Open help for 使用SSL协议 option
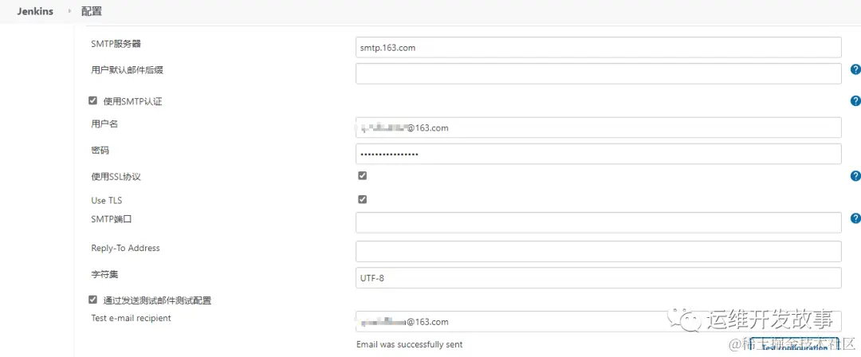Screen dimensions: 861x357 tap(855, 176)
